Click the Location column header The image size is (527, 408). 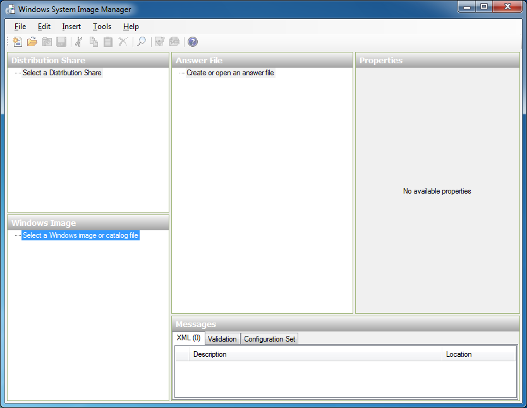478,354
